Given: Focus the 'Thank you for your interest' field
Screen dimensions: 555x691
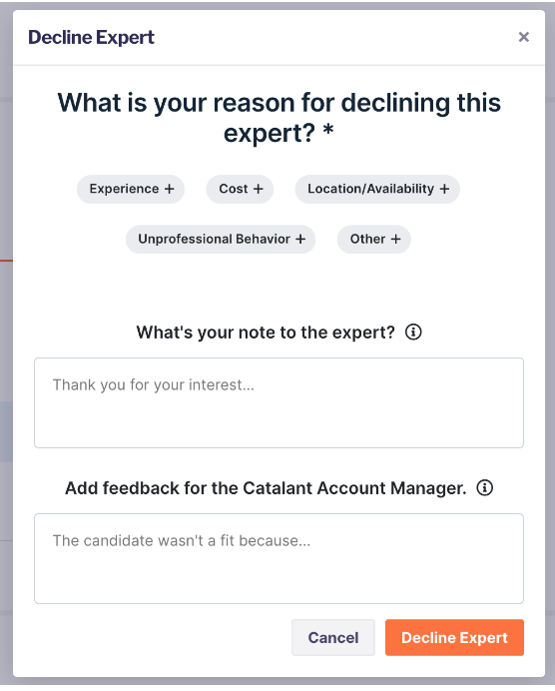Looking at the screenshot, I should [x=278, y=402].
